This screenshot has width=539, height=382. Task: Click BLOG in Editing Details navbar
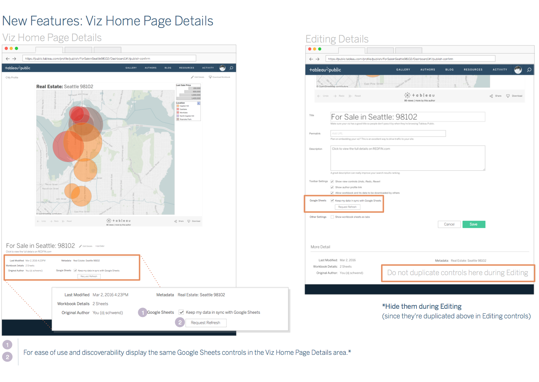click(x=449, y=70)
